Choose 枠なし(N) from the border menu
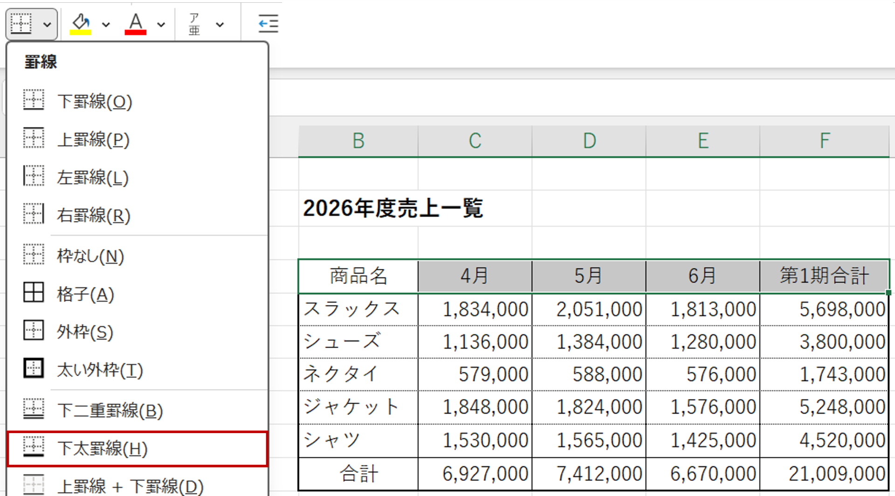This screenshot has width=895, height=496. coord(138,255)
